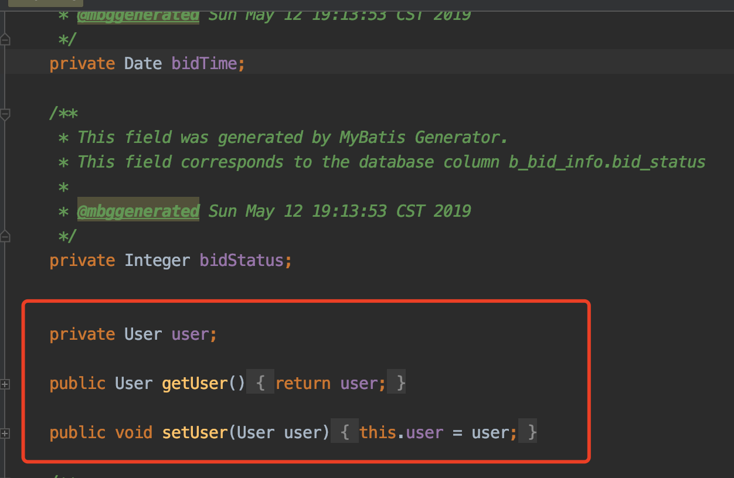Collapse the bid_status Javadoc comment via gutter arrow
This screenshot has width=734, height=478.
pos(5,114)
